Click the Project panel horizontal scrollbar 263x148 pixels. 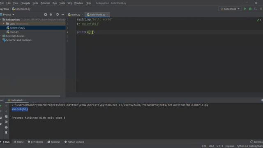click(30, 96)
